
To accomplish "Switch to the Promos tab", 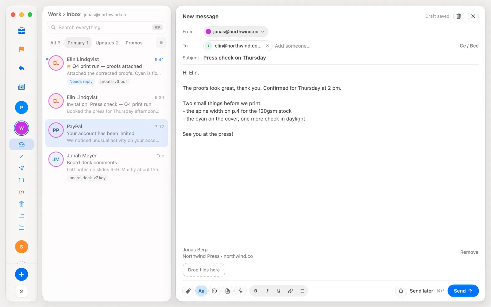I will click(x=134, y=43).
